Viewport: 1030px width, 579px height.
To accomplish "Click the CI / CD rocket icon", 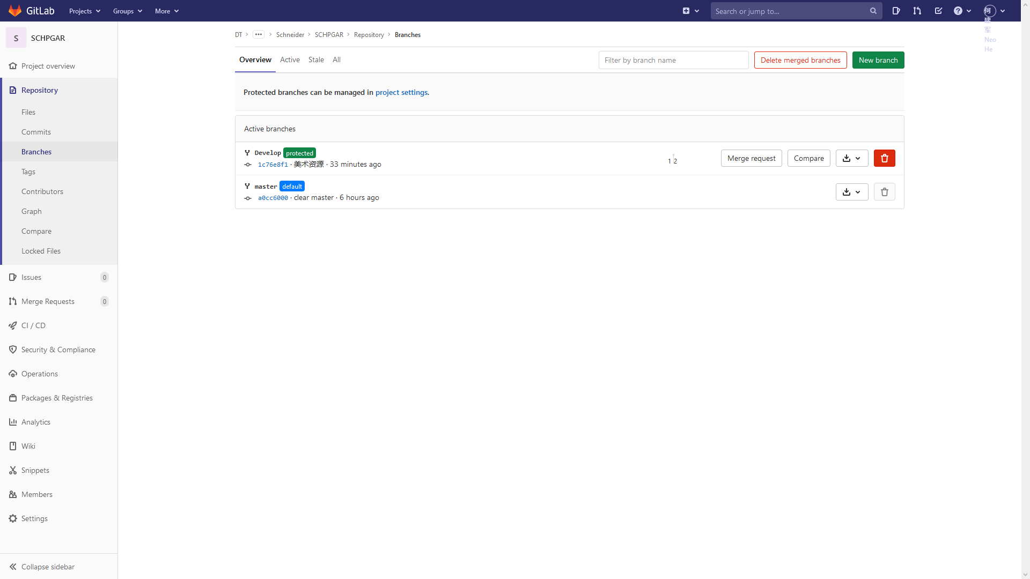I will click(x=13, y=325).
